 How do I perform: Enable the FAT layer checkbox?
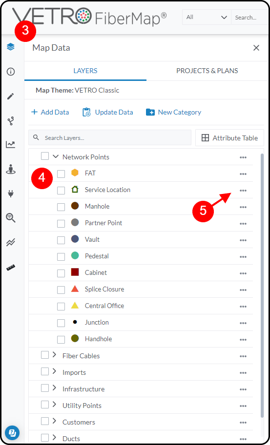61,174
